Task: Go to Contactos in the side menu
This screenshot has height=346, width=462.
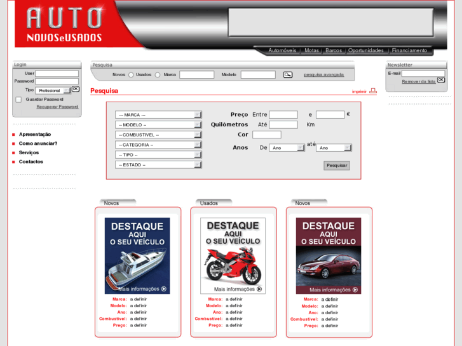Action: click(x=31, y=162)
